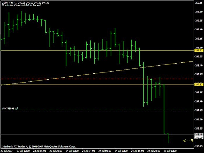This screenshot has height=153, width=204.
Task: Select the rising yellow trendline
Action: (97, 73)
